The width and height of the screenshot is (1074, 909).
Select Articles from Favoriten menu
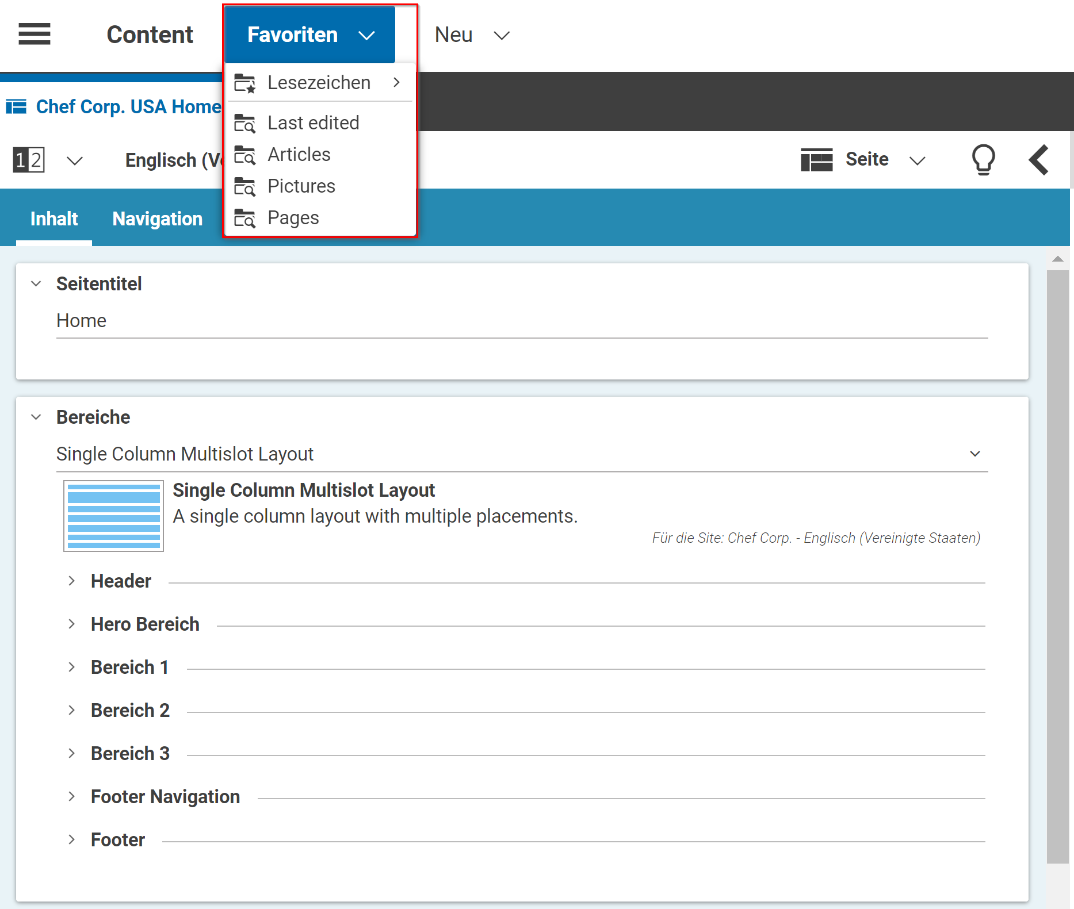coord(299,155)
